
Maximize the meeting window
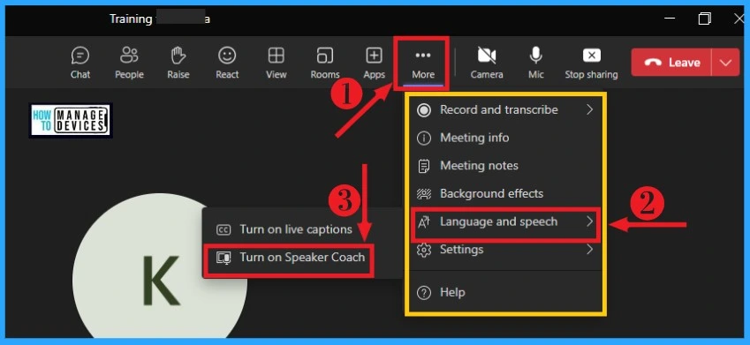704,19
